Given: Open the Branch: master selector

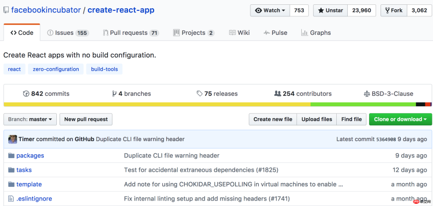Looking at the screenshot, I should pyautogui.click(x=30, y=119).
